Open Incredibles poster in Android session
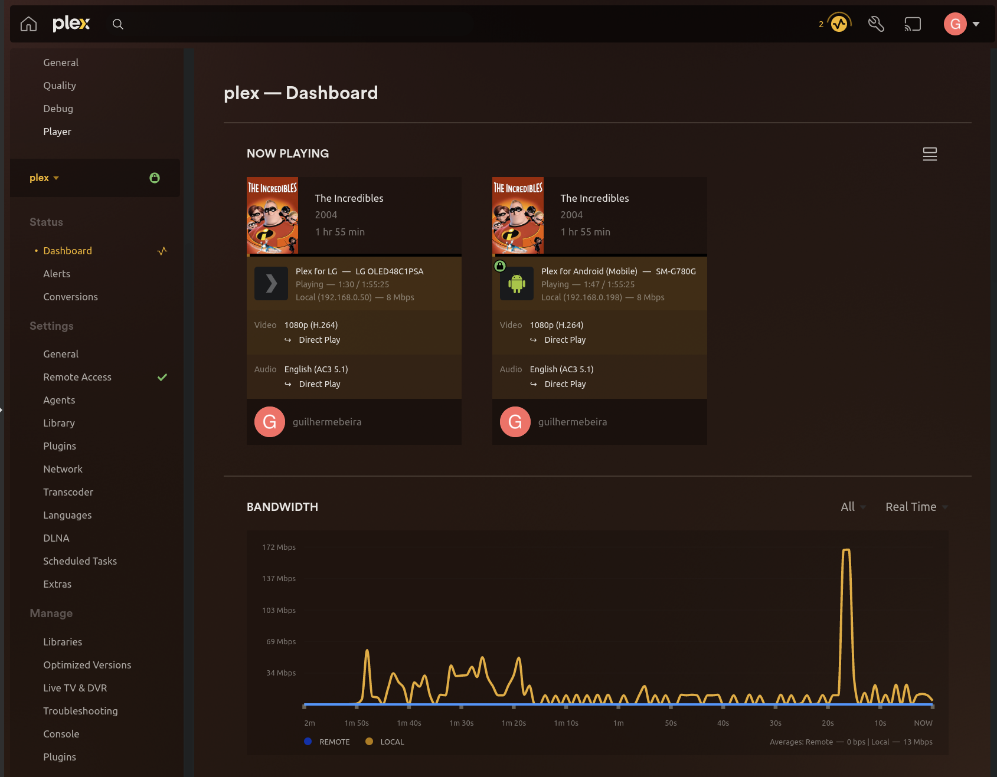Viewport: 997px width, 777px height. tap(518, 215)
